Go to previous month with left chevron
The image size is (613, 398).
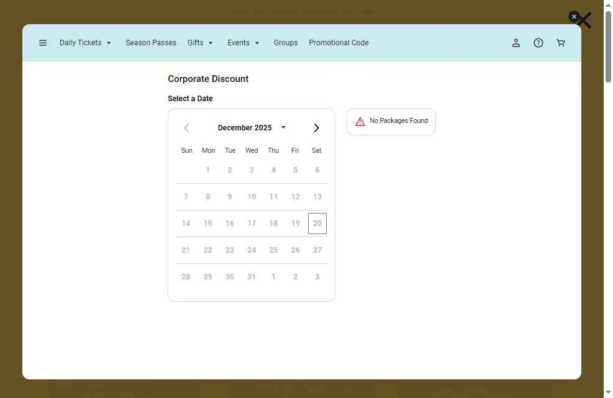[x=186, y=128]
